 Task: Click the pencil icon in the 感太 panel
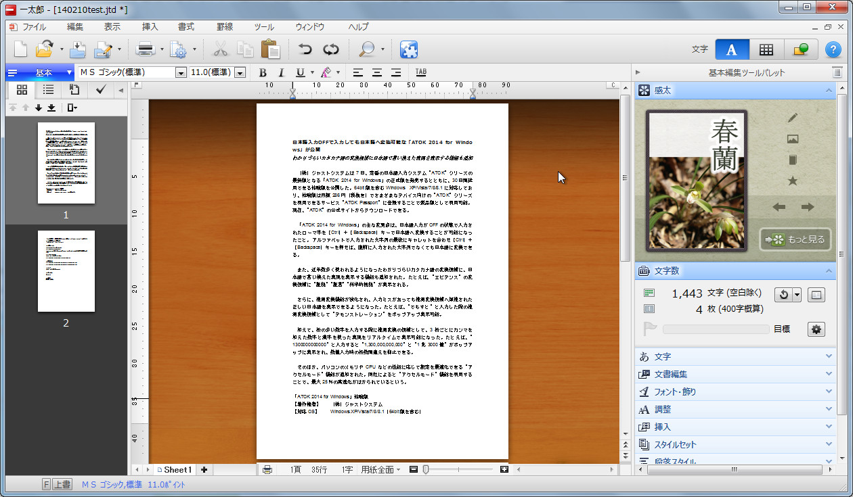(x=792, y=118)
